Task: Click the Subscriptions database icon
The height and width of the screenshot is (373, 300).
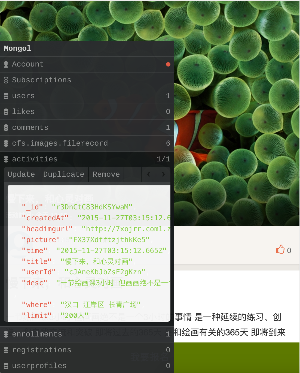Action: [6, 80]
